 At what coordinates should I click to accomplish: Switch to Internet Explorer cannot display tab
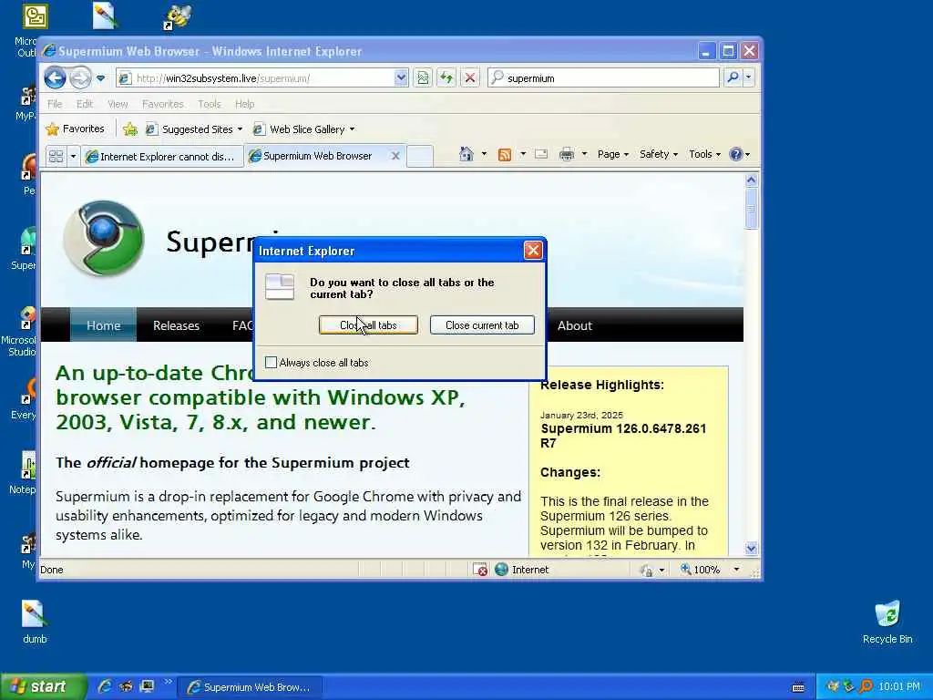pyautogui.click(x=162, y=157)
